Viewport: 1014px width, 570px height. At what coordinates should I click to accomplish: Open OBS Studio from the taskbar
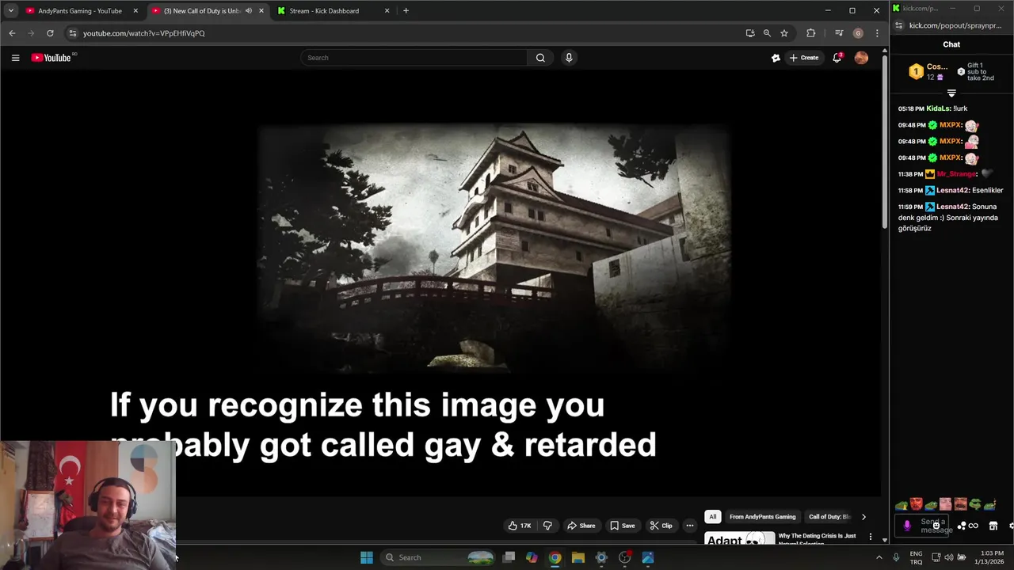click(x=625, y=557)
